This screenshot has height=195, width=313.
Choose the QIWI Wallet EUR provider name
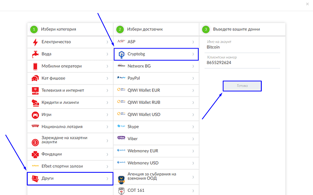coord(144,90)
